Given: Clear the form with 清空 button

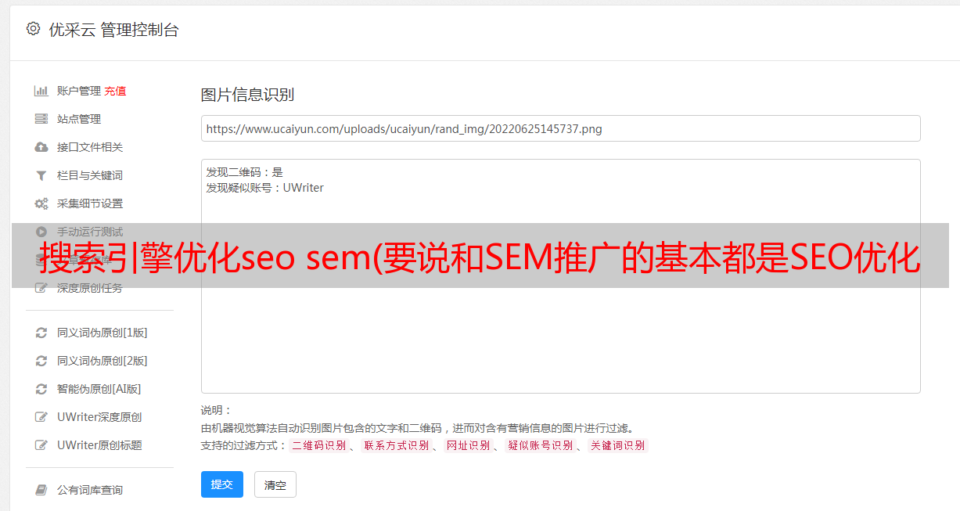Looking at the screenshot, I should [275, 484].
